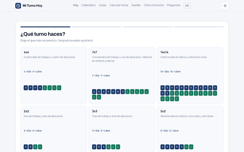Click the first D tile in 14x14 card

162,88
